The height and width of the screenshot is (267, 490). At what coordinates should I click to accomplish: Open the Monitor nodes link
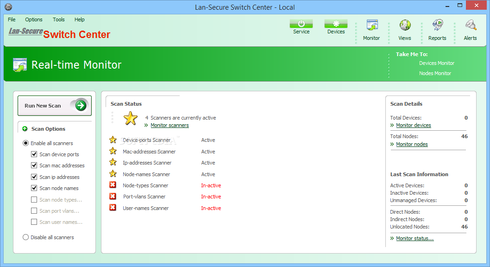tap(412, 144)
